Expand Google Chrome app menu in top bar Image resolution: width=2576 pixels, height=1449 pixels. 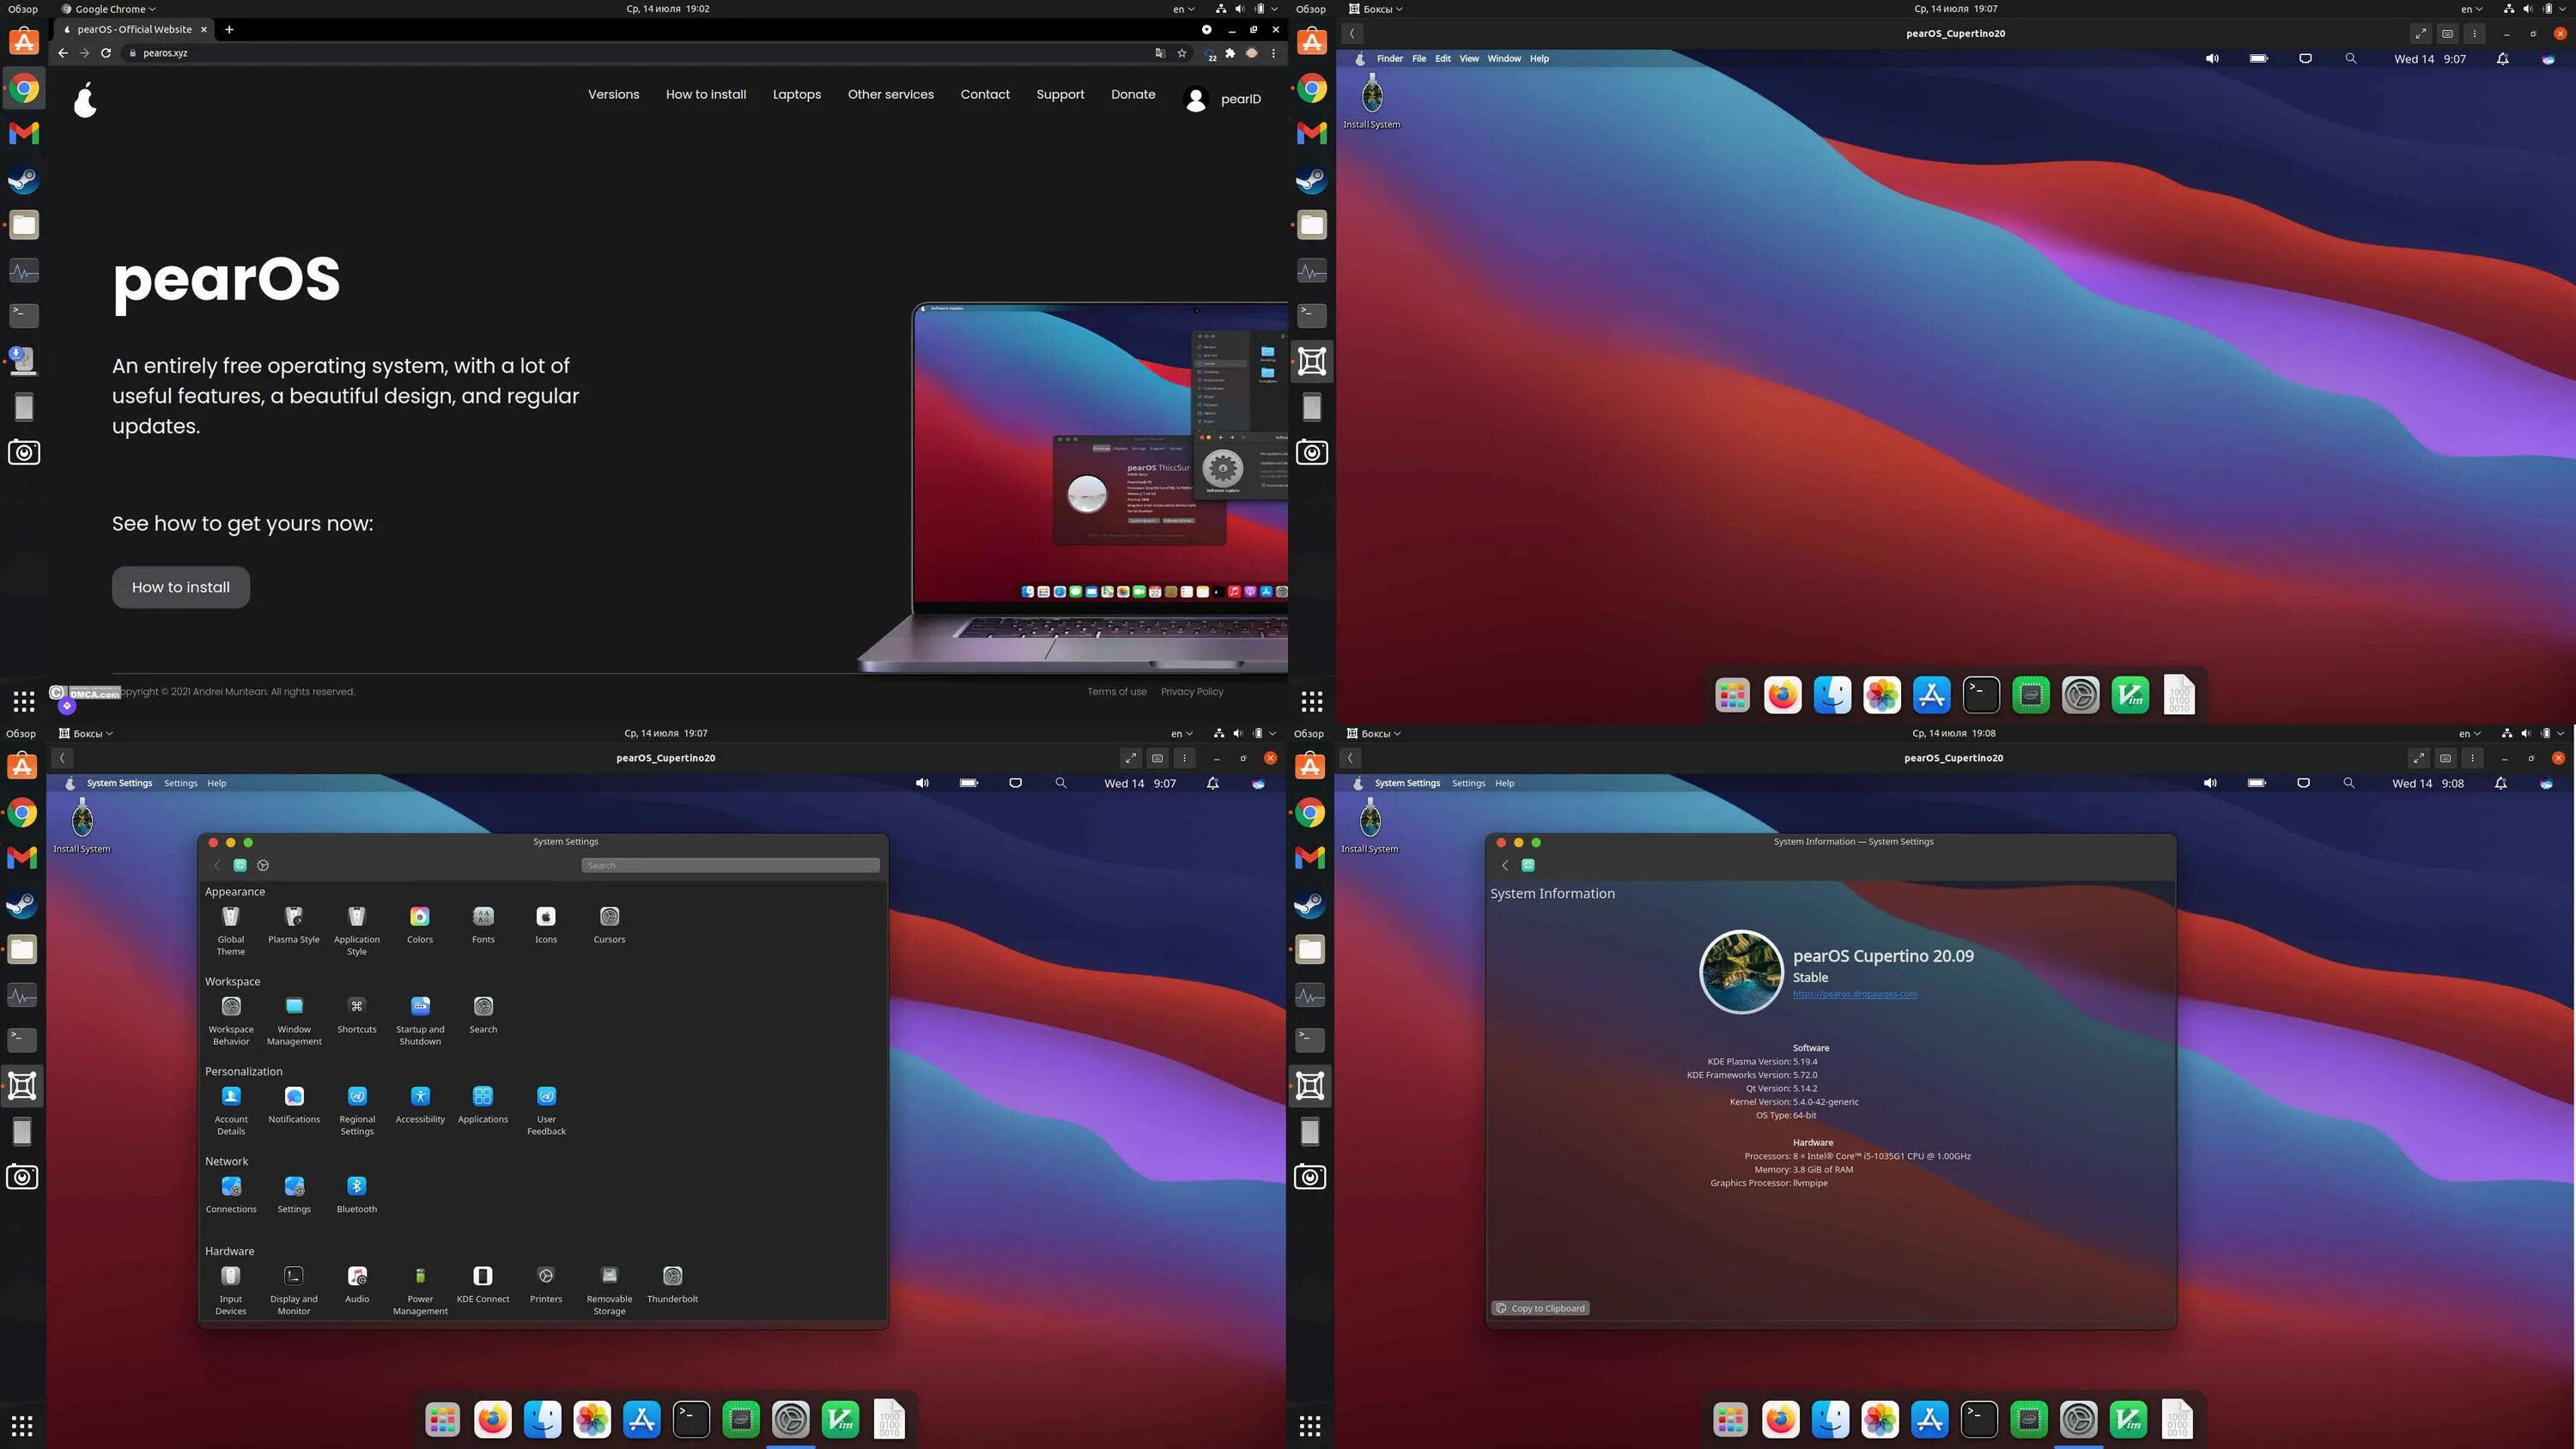[x=110, y=9]
